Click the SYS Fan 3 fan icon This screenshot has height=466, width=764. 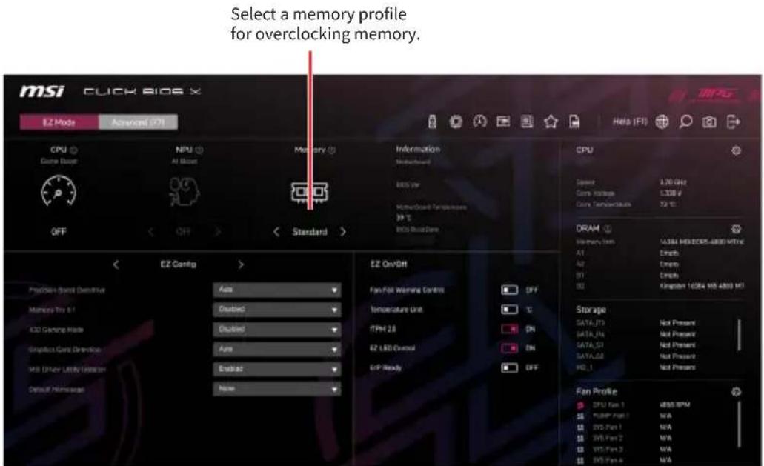[580, 450]
